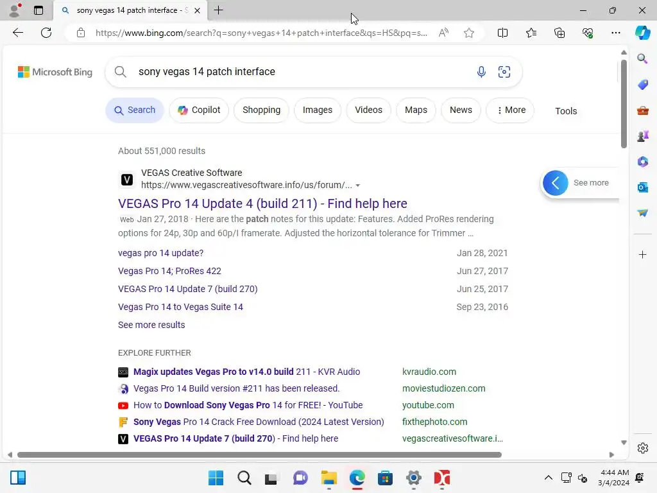Click the vertical page scrollbar
Screen dimensions: 657x493
(624, 104)
